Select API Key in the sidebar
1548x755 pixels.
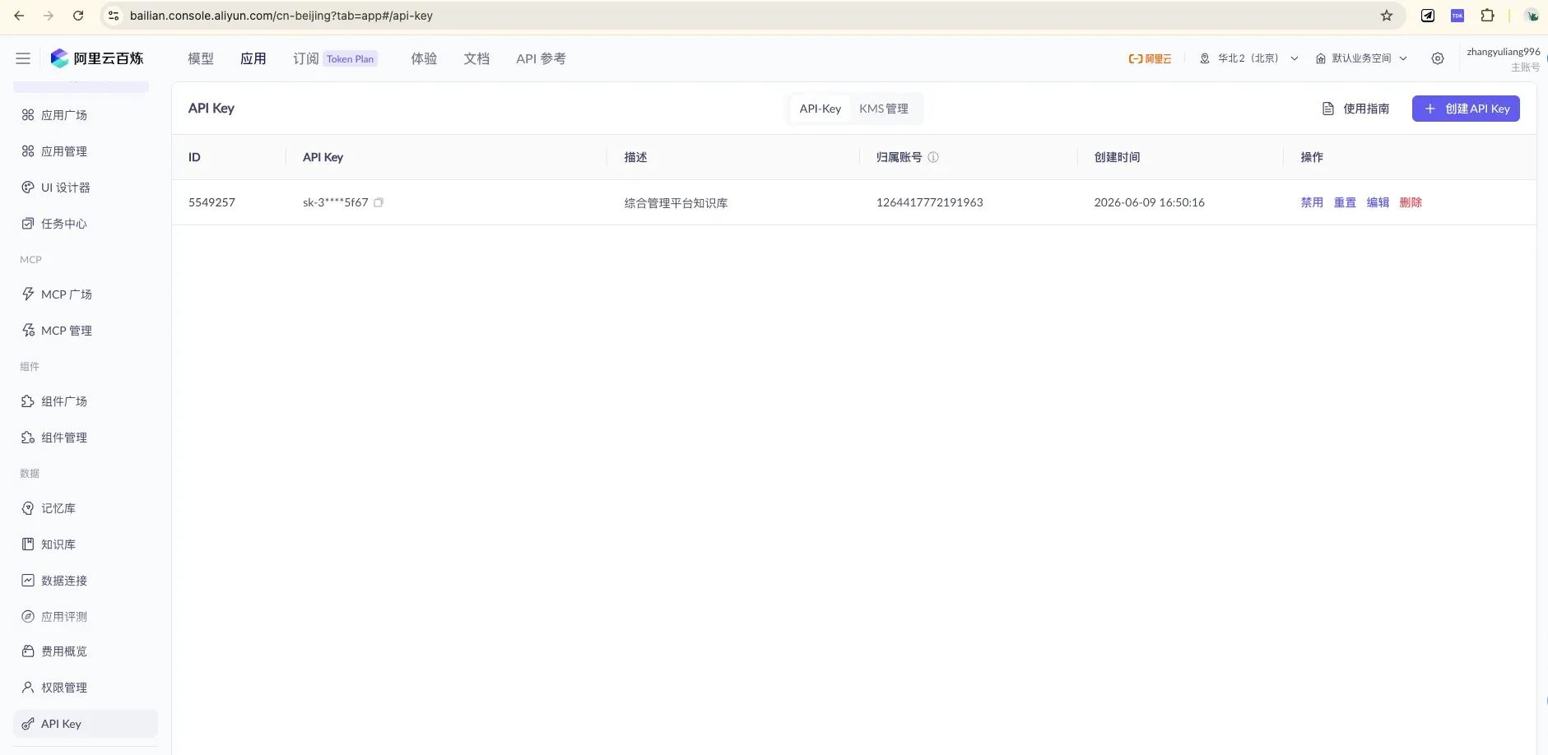pos(86,724)
